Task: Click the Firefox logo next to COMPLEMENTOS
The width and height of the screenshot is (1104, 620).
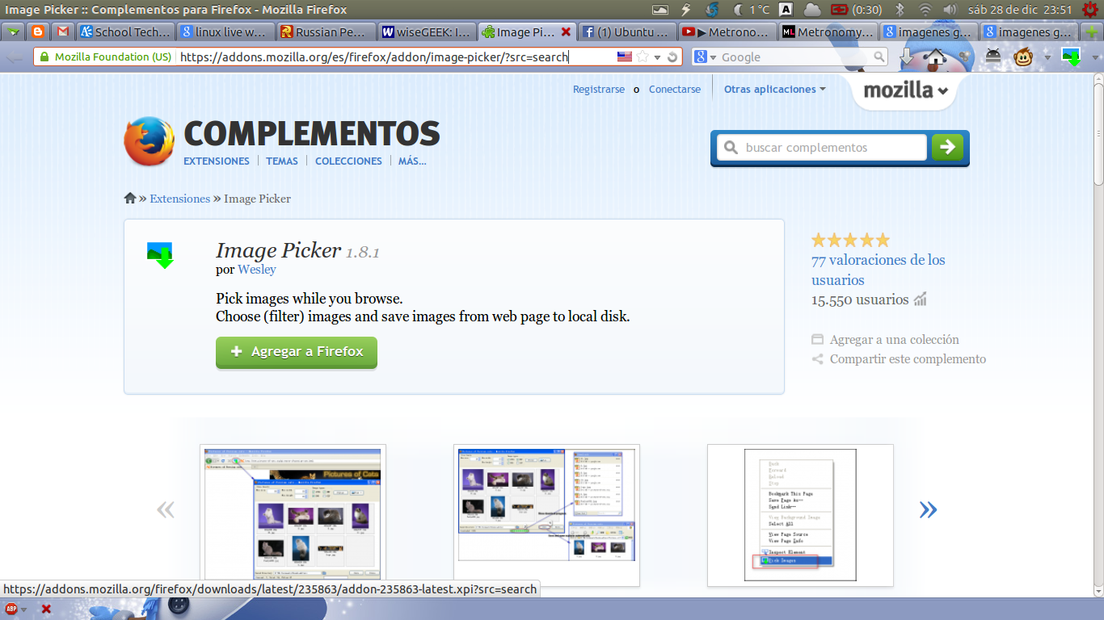Action: click(149, 141)
